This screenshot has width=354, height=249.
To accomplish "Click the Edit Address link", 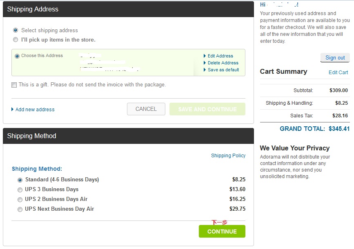I will tap(220, 56).
